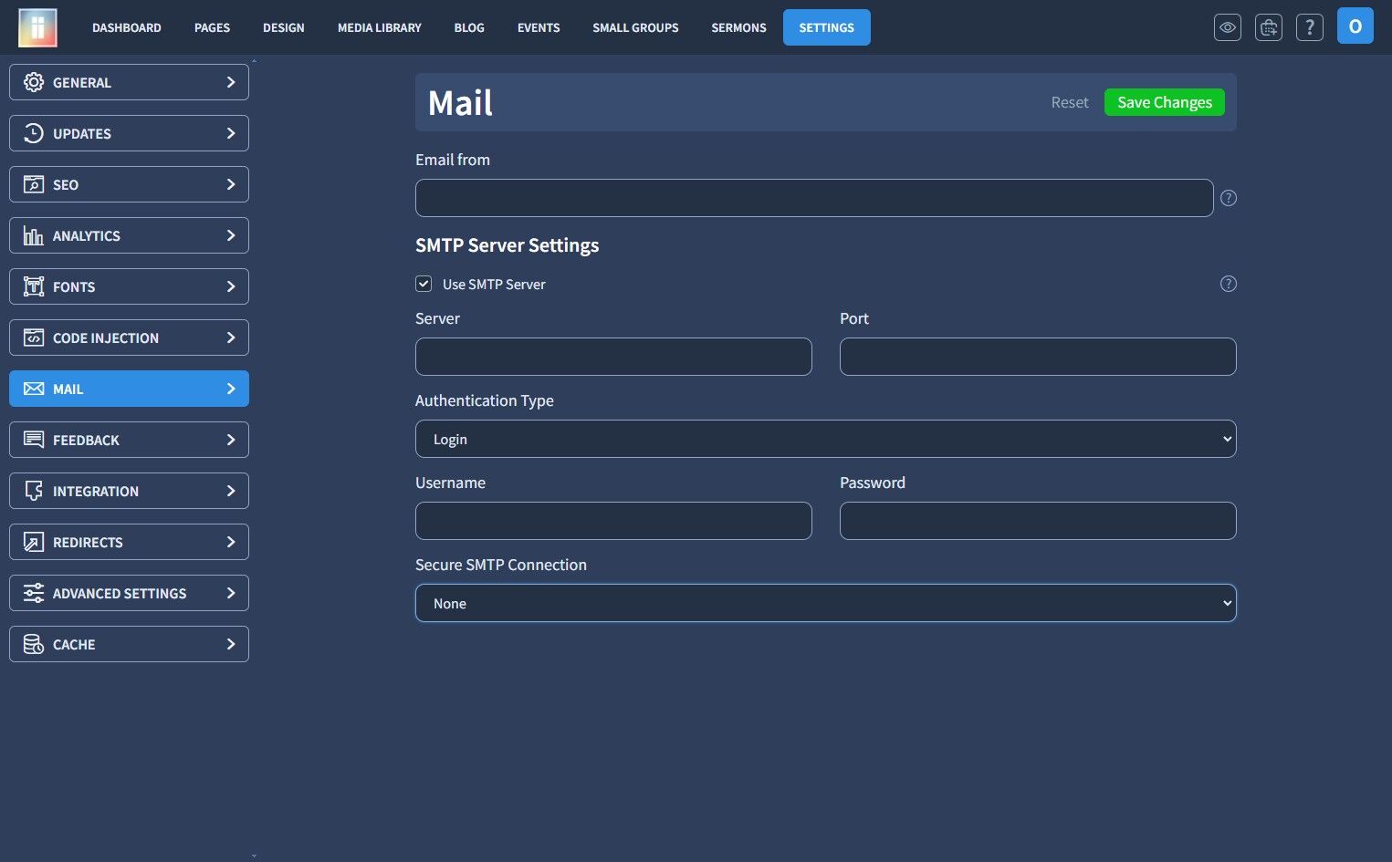Click the site logo icon

coord(37,27)
